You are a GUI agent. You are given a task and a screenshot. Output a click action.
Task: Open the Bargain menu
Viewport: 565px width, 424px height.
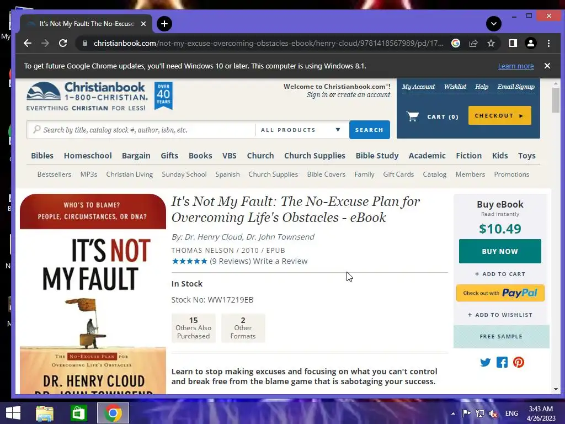(136, 156)
